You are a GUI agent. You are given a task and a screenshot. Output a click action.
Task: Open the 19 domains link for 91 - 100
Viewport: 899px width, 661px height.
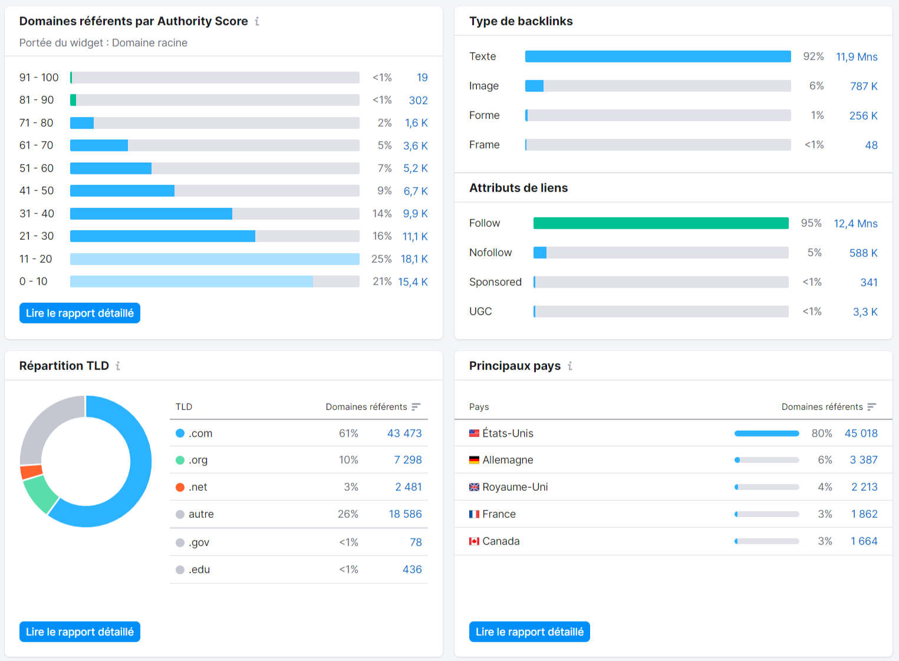pos(422,78)
